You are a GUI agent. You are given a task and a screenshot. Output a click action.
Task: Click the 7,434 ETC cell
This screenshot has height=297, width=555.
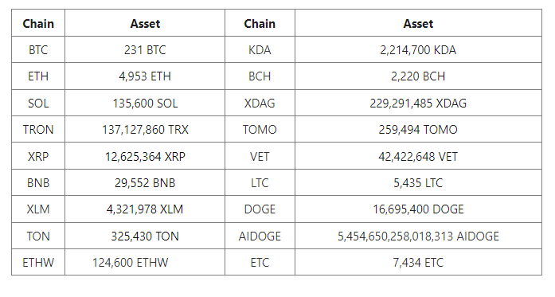point(418,262)
